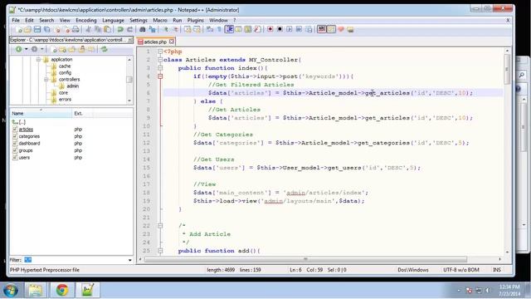Collapse the fold marker on line 1

click(160, 51)
